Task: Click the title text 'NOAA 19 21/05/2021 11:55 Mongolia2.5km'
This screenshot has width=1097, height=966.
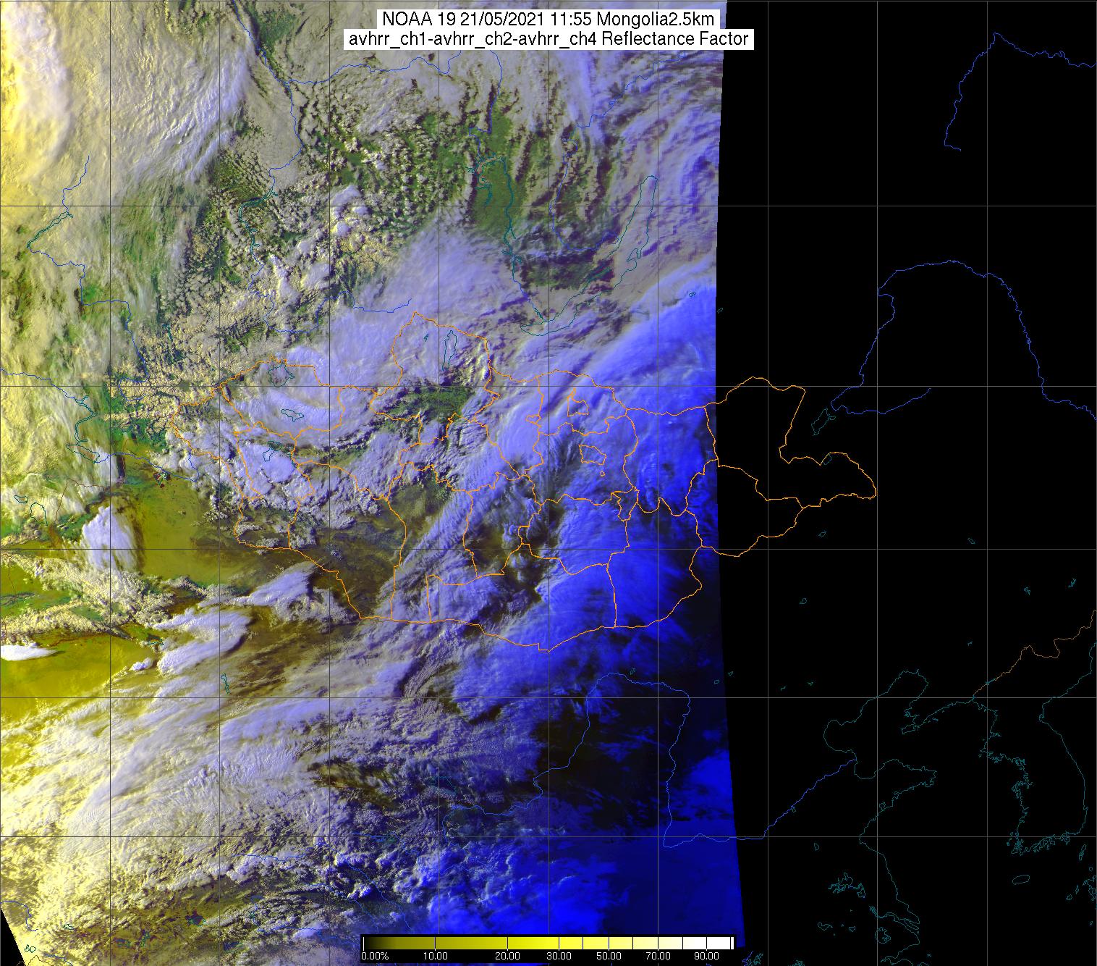Action: (548, 19)
